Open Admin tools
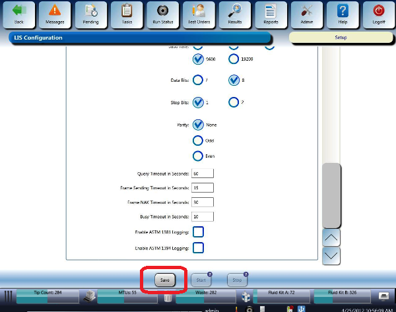 click(x=306, y=15)
